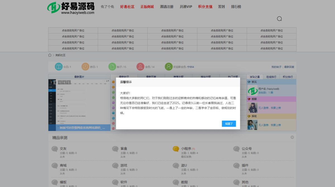Select slideshow page 1 indicator
This screenshot has width=335, height=187.
(51, 82)
